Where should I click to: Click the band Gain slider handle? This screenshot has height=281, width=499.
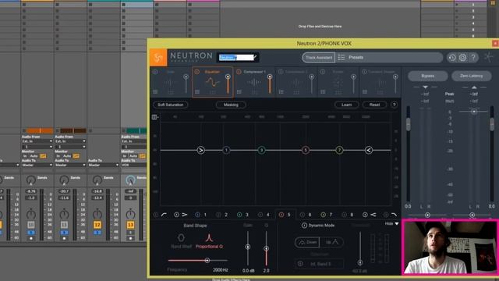248,247
